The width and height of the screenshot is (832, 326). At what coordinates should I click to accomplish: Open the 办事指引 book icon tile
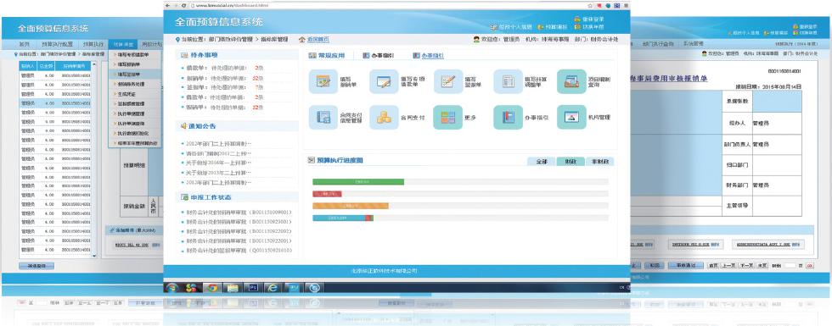(x=509, y=117)
